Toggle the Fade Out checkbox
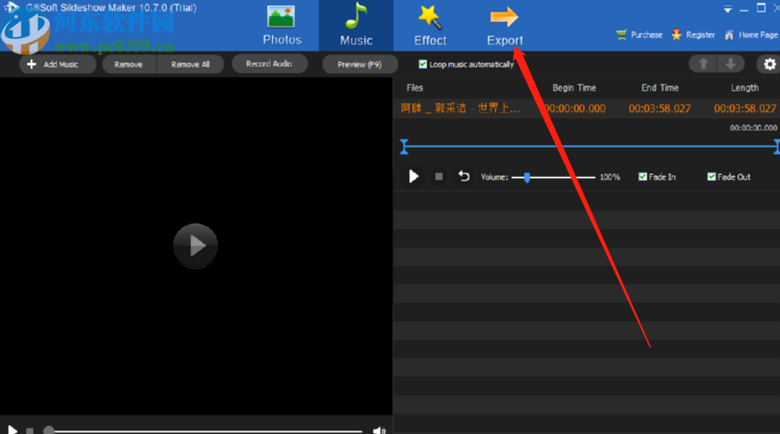The height and width of the screenshot is (434, 780). [712, 176]
